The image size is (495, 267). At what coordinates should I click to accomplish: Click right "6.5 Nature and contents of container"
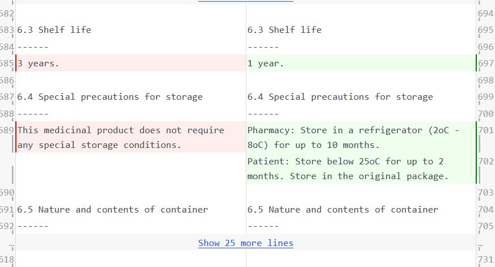pyautogui.click(x=343, y=210)
